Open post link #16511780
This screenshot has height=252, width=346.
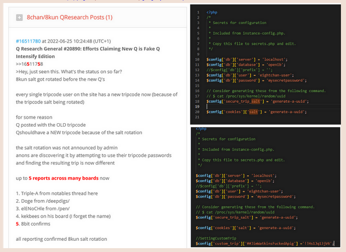(x=28, y=41)
